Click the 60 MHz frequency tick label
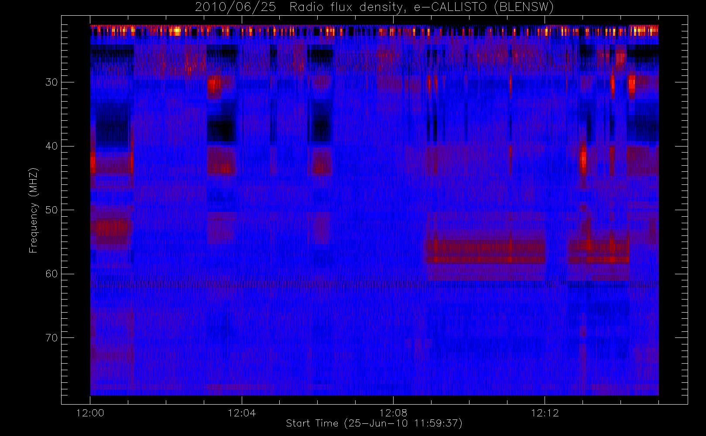This screenshot has height=436, width=706. point(51,274)
